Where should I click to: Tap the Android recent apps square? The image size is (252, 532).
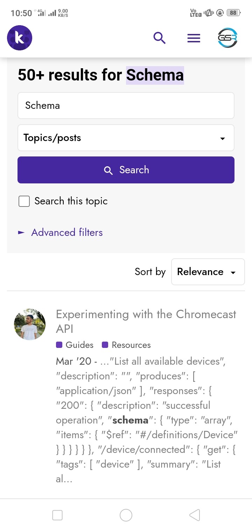click(x=57, y=515)
